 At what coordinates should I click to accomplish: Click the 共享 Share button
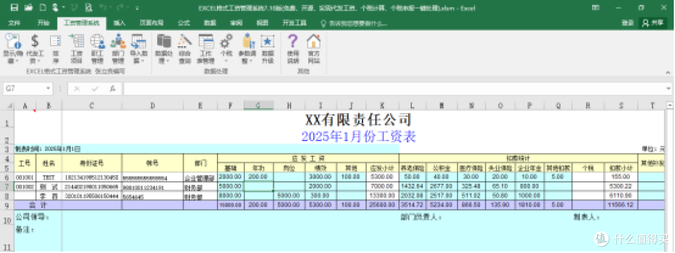(x=652, y=24)
